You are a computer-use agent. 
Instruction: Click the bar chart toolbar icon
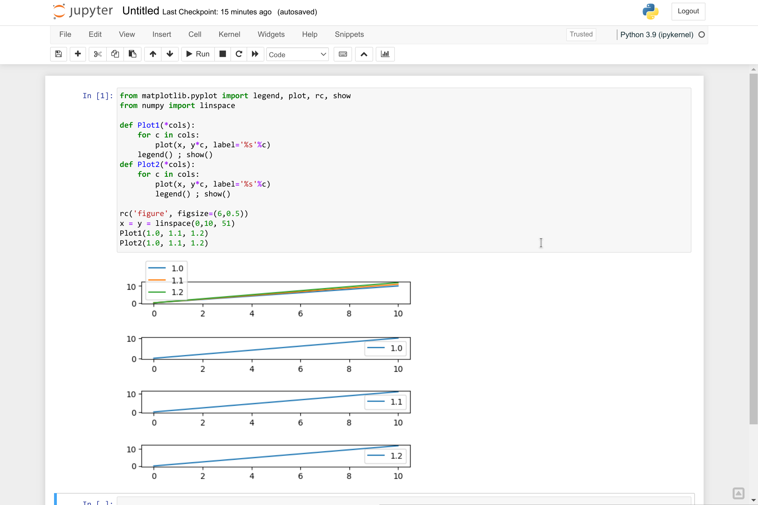pyautogui.click(x=385, y=54)
